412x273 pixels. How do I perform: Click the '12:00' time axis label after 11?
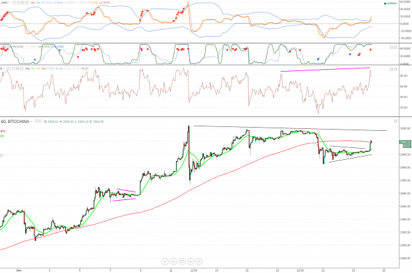coord(194,270)
